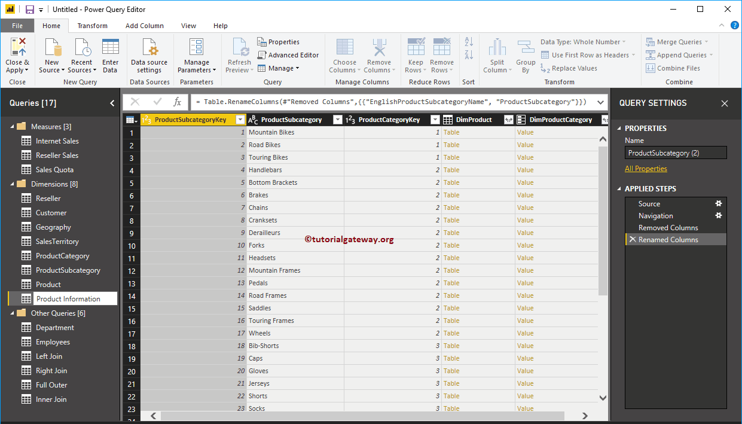
Task: Click Use First Row as Headers
Action: click(x=588, y=54)
